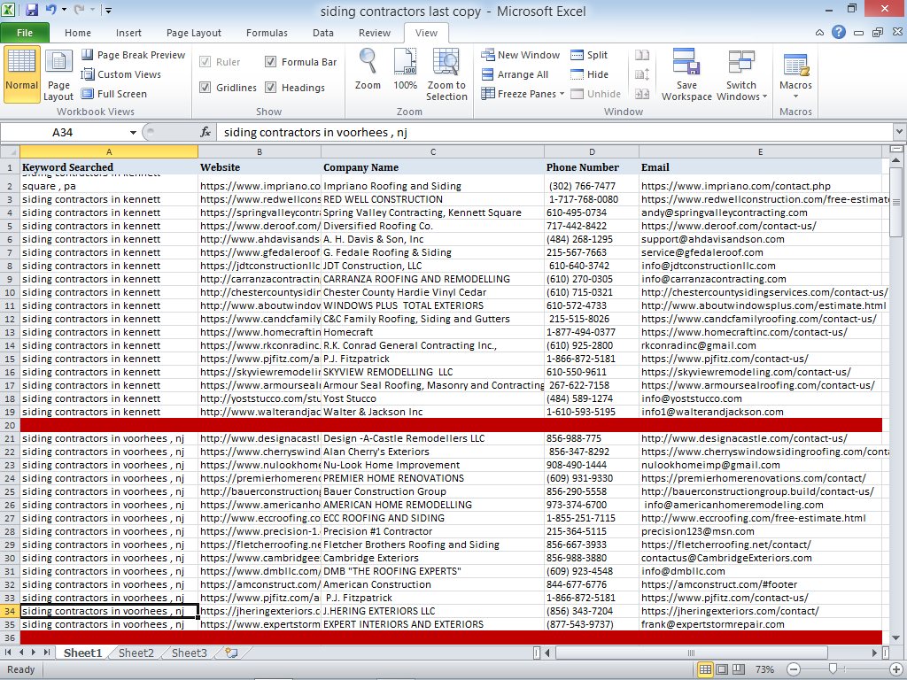Screen dimensions: 907x680
Task: Click zoom out minus button
Action: coord(794,669)
